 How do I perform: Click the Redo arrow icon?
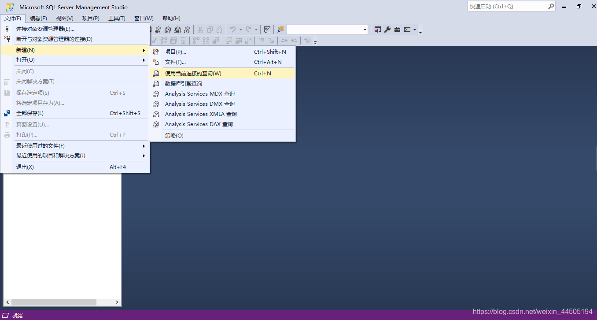(248, 30)
